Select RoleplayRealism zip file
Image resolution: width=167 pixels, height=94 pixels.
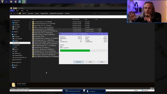45,51
